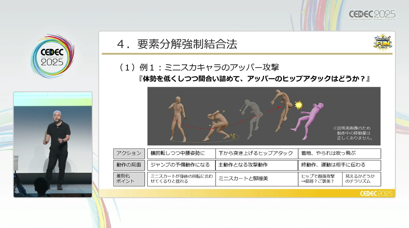Click the speaker camera video thumbnail

coord(53,145)
